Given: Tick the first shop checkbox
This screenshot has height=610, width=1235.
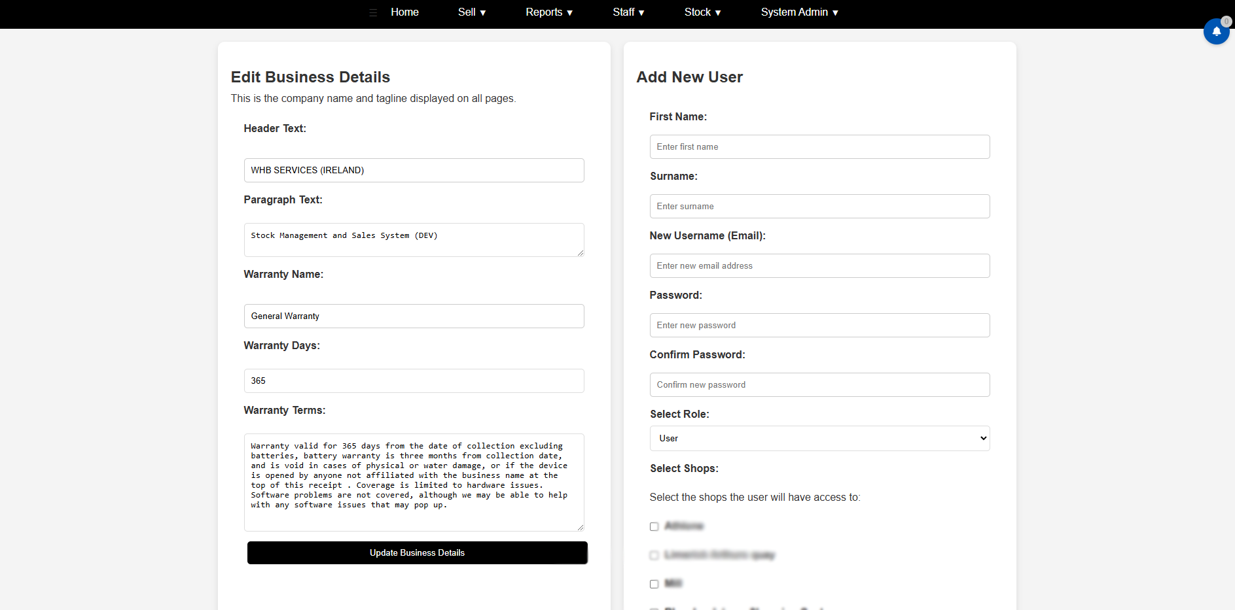Looking at the screenshot, I should tap(654, 526).
